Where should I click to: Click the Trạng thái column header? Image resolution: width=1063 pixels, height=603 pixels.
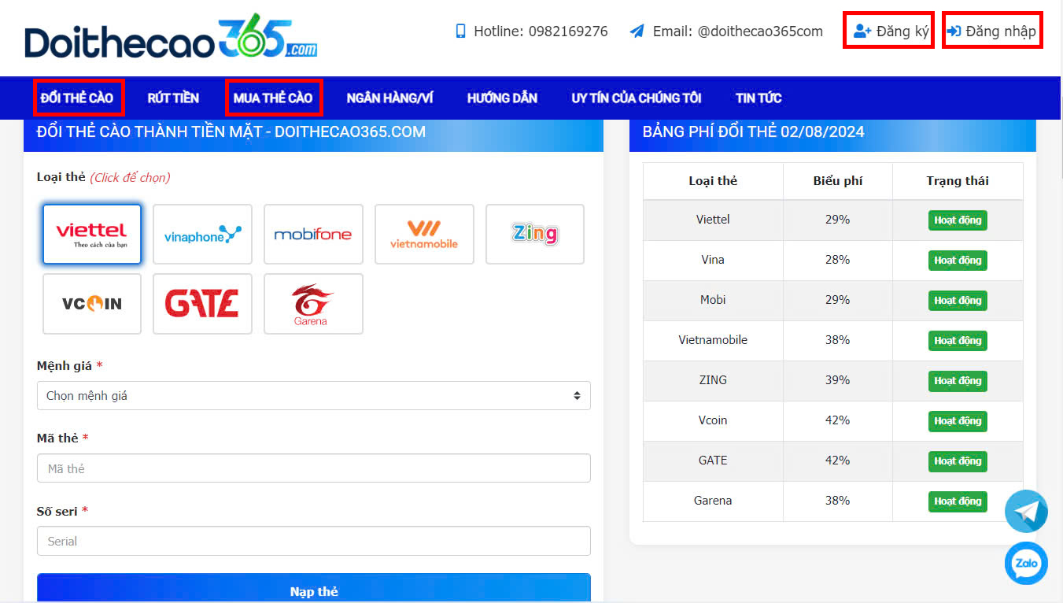pos(958,181)
